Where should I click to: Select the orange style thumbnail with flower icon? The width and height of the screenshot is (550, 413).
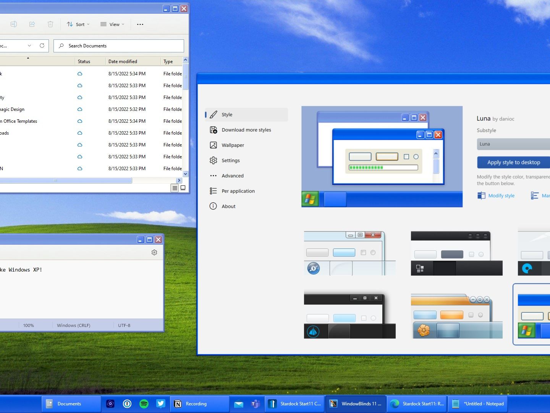457,316
